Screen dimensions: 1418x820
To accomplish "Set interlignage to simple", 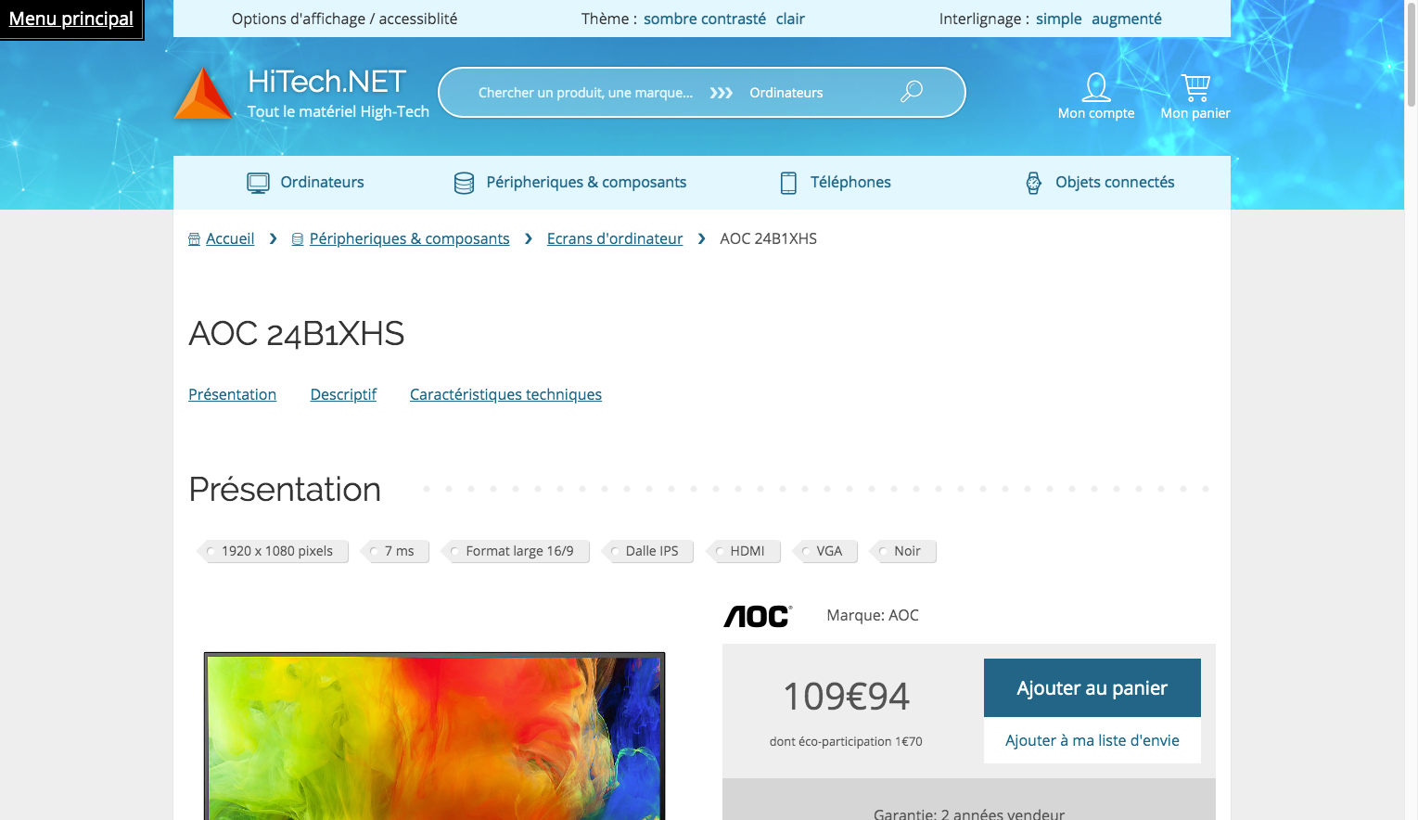I will click(1058, 19).
